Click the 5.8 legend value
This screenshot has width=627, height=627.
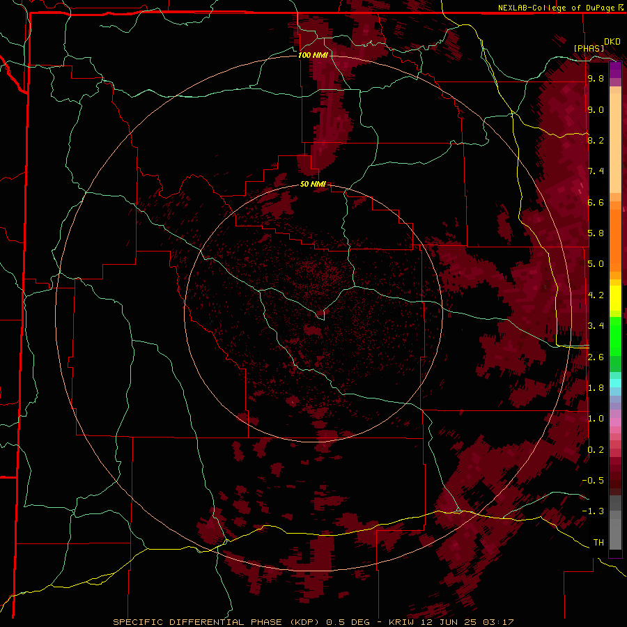tap(596, 233)
